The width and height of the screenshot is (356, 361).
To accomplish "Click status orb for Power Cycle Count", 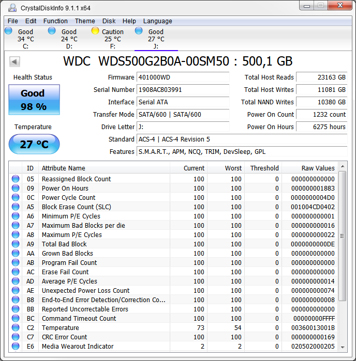I will pyautogui.click(x=16, y=197).
